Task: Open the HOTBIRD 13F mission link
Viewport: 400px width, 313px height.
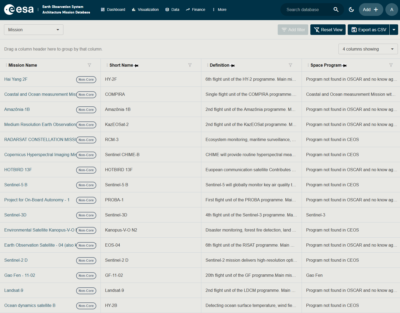Action: click(x=18, y=170)
